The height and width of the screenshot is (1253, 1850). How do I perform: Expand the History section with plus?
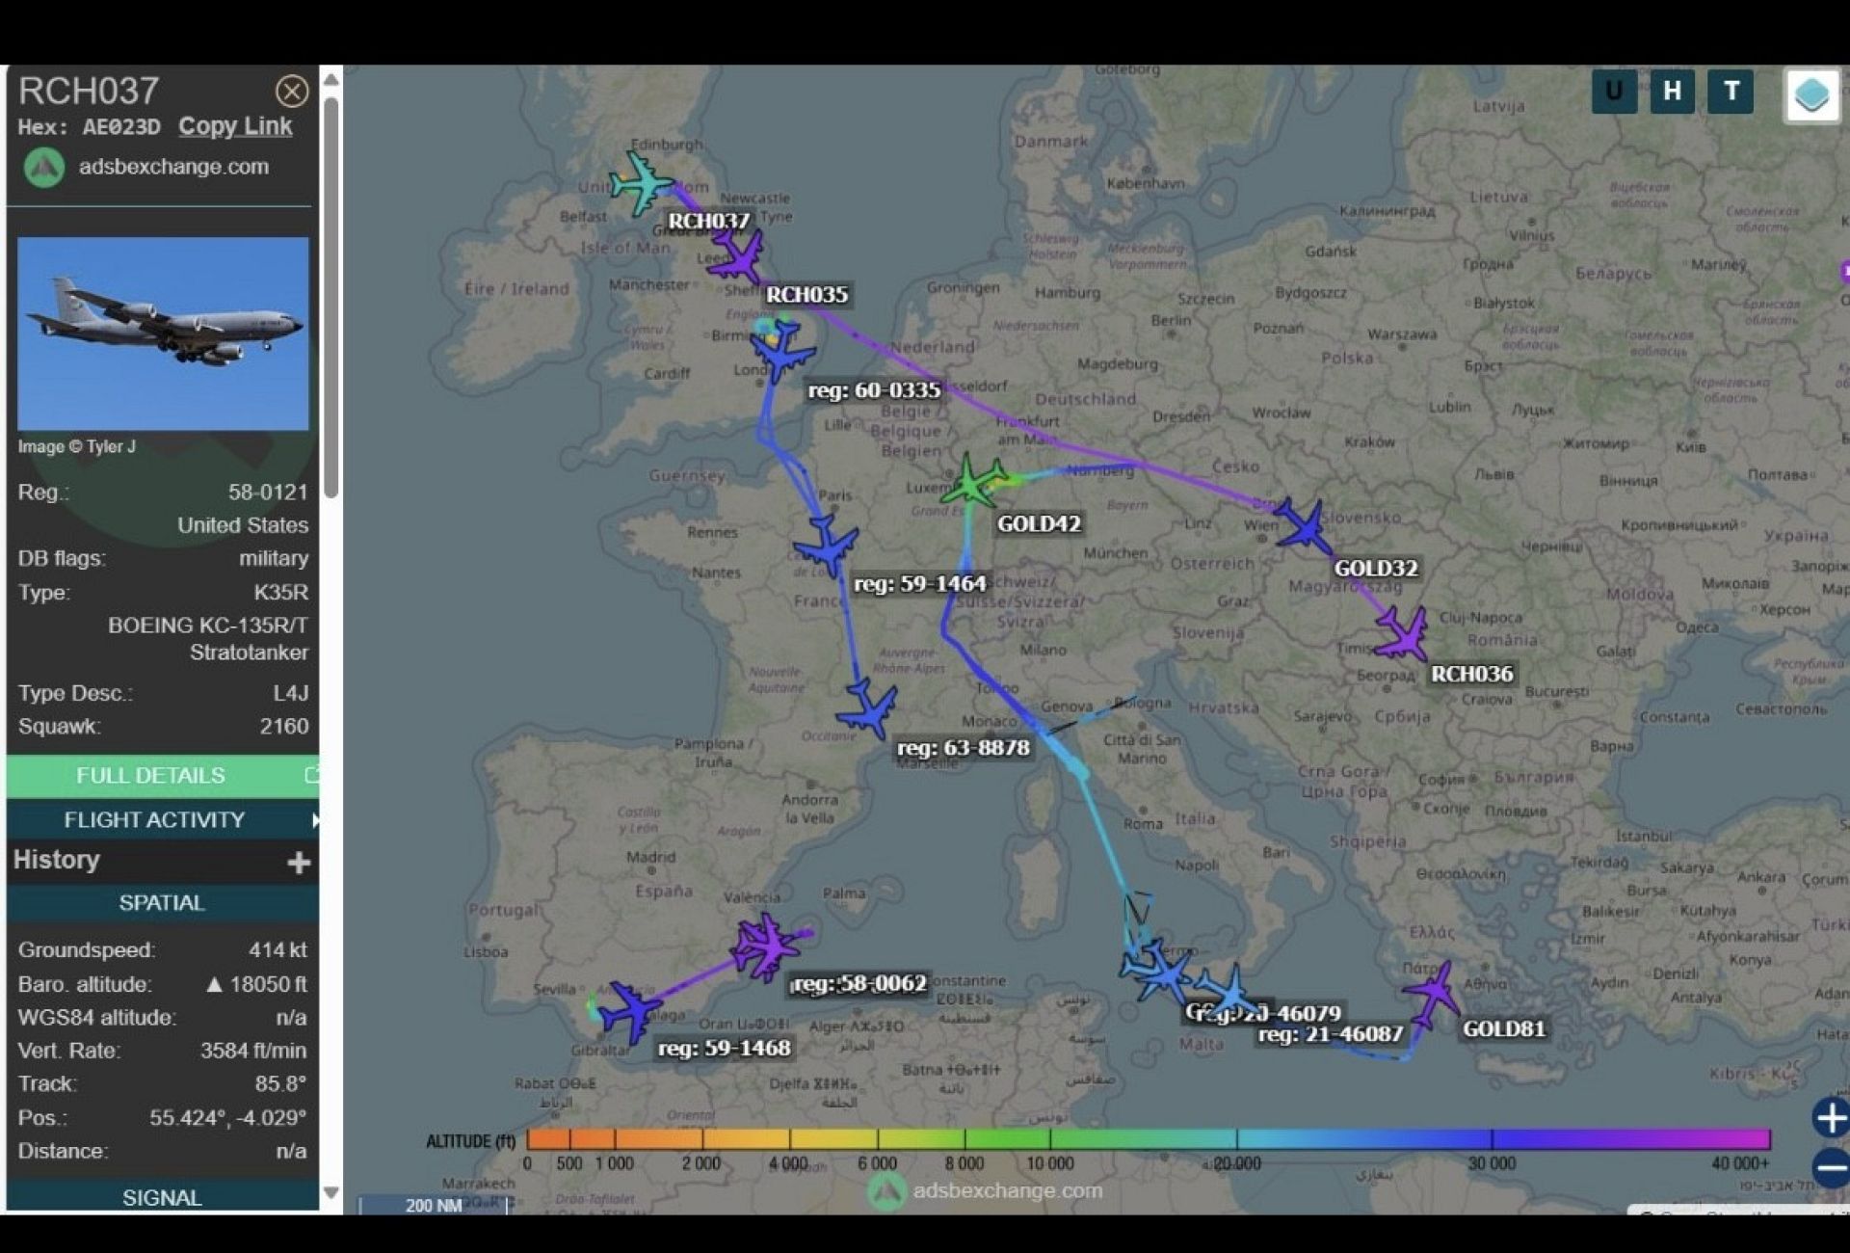[298, 862]
